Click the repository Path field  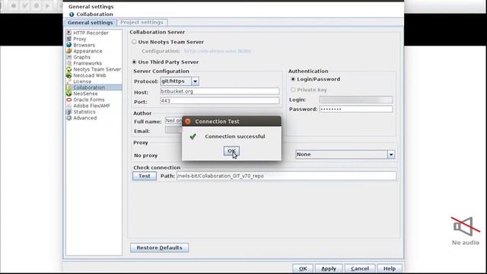[286, 176]
